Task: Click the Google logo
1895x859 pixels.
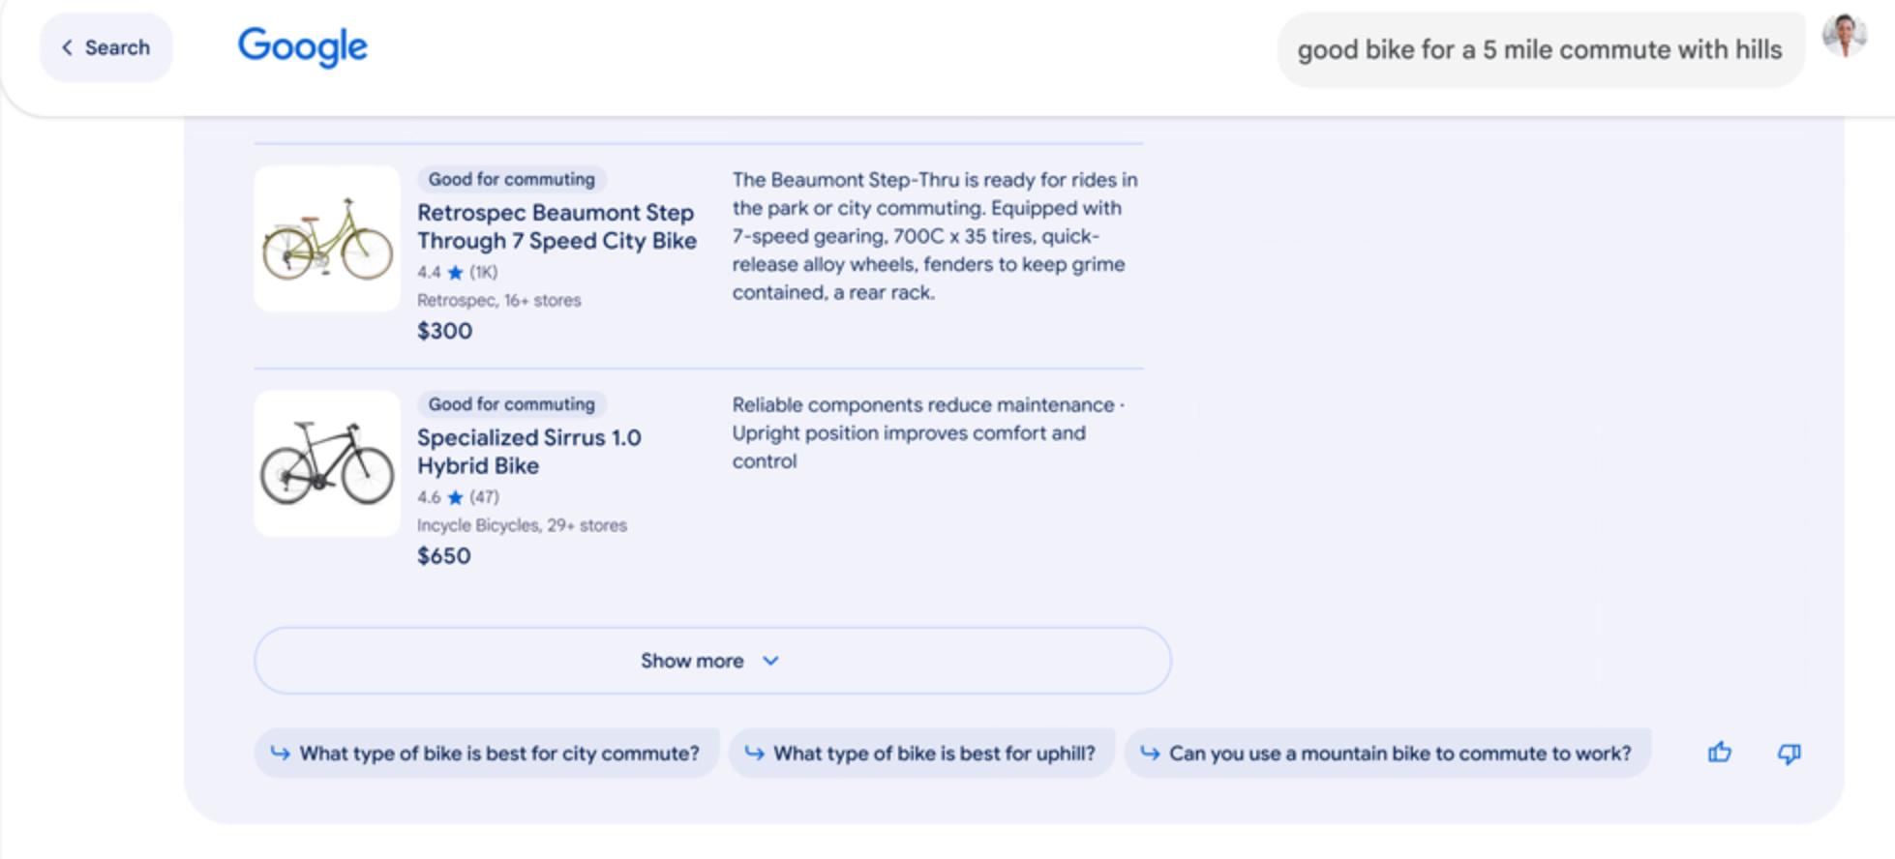Action: [x=303, y=46]
